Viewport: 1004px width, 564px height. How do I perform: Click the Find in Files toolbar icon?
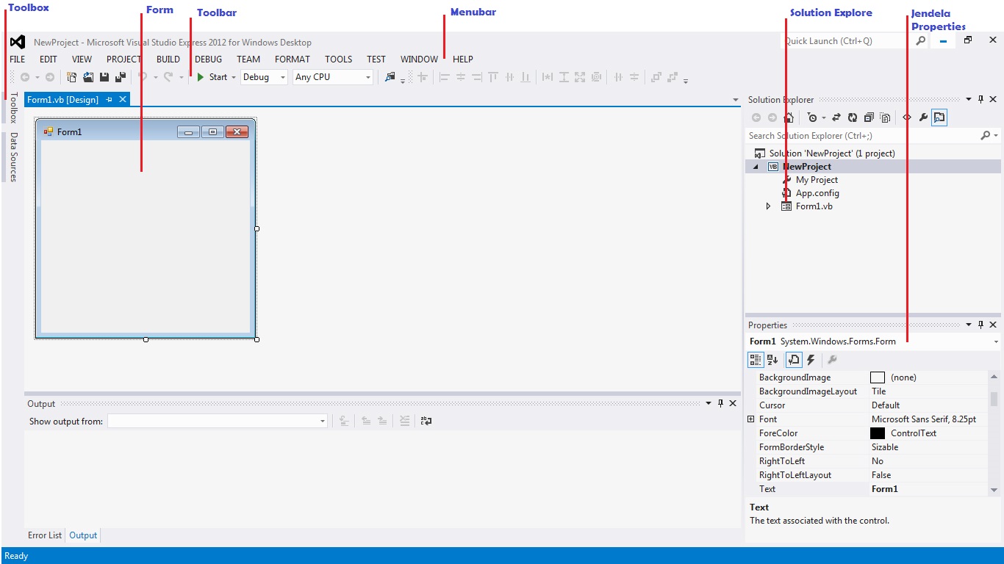pyautogui.click(x=390, y=77)
